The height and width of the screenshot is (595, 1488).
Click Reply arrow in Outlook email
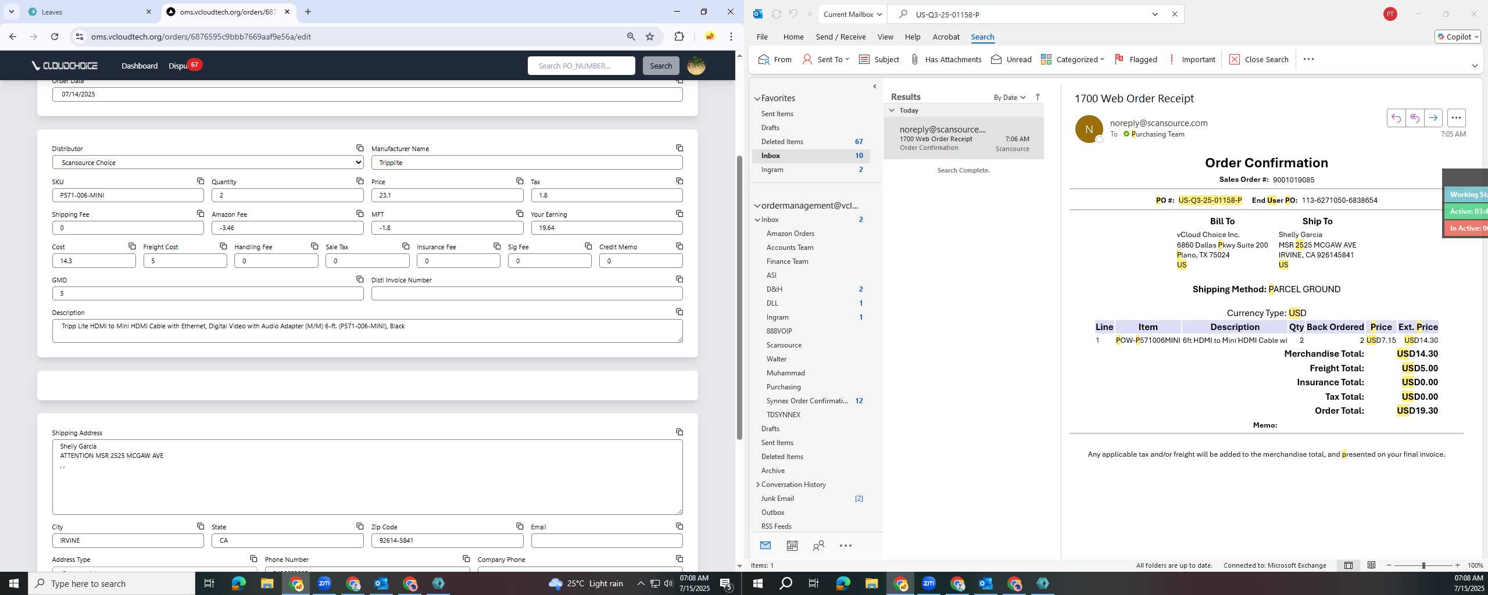pyautogui.click(x=1396, y=118)
